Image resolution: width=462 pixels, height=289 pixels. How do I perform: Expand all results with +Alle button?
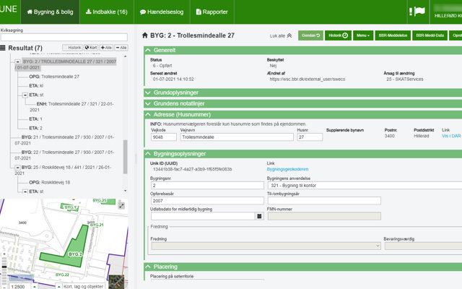105,48
